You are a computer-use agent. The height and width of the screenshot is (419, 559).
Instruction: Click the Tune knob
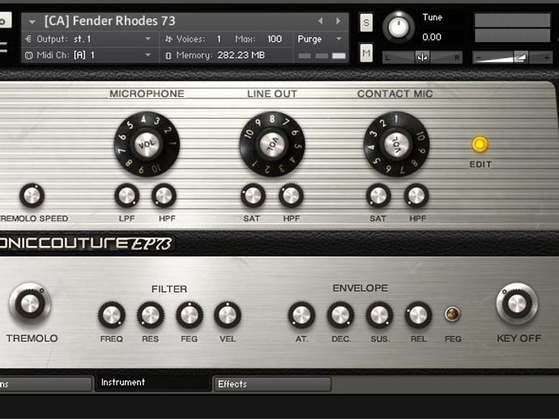[x=399, y=28]
